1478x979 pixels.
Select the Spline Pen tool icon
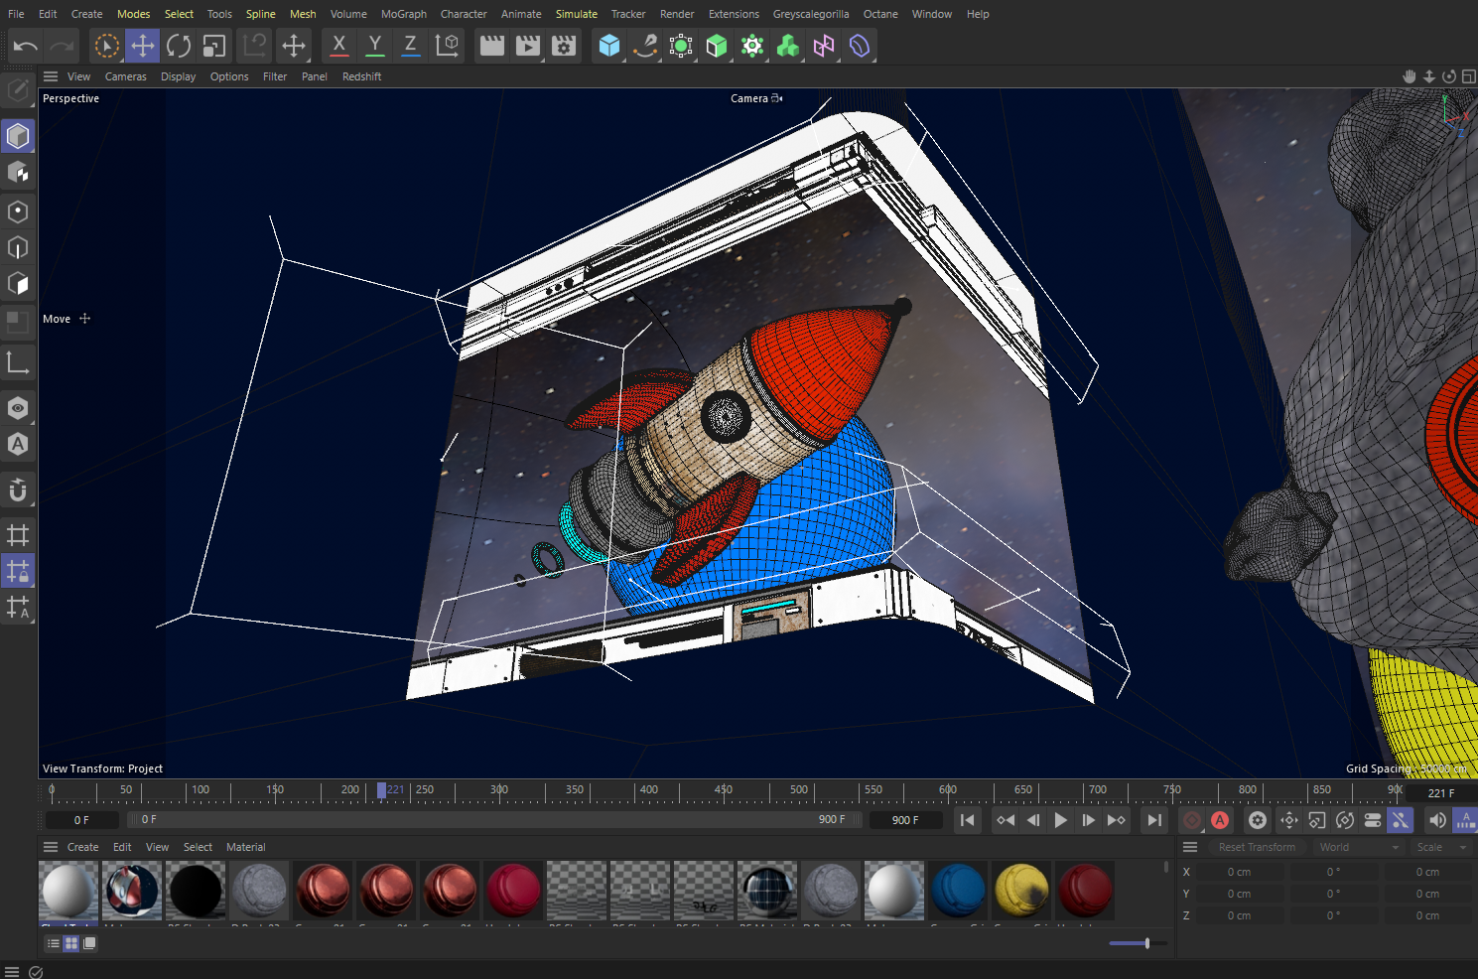pos(645,46)
